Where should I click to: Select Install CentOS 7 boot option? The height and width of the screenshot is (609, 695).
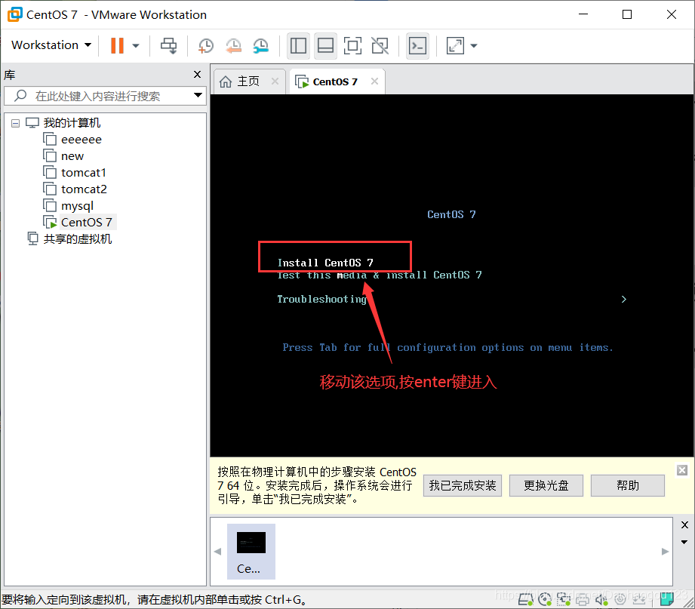(x=325, y=263)
